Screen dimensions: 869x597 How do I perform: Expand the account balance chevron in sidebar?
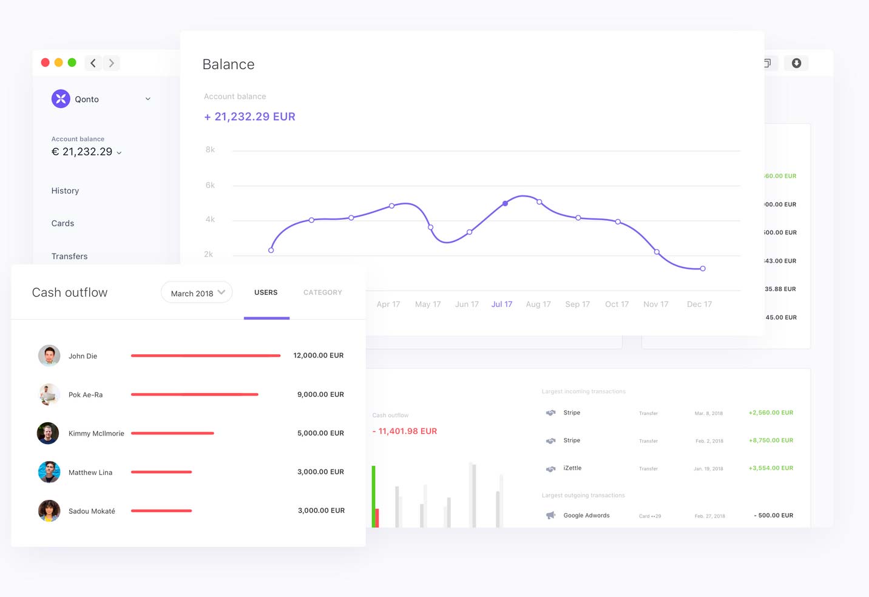(119, 153)
